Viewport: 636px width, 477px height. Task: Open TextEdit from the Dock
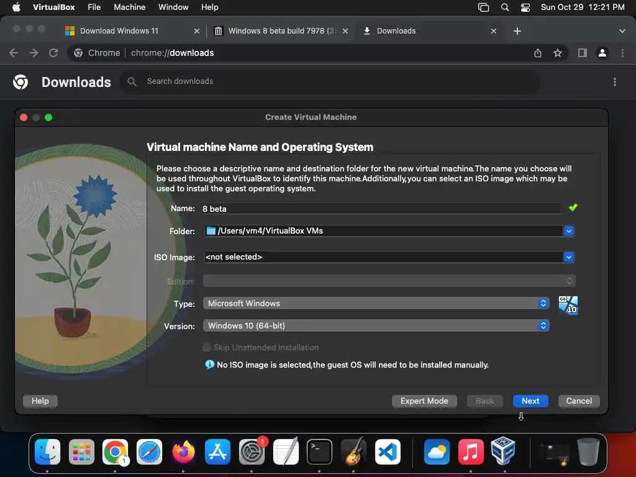[286, 452]
